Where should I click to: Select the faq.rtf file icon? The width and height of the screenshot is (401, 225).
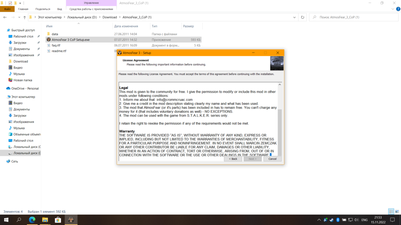point(49,45)
